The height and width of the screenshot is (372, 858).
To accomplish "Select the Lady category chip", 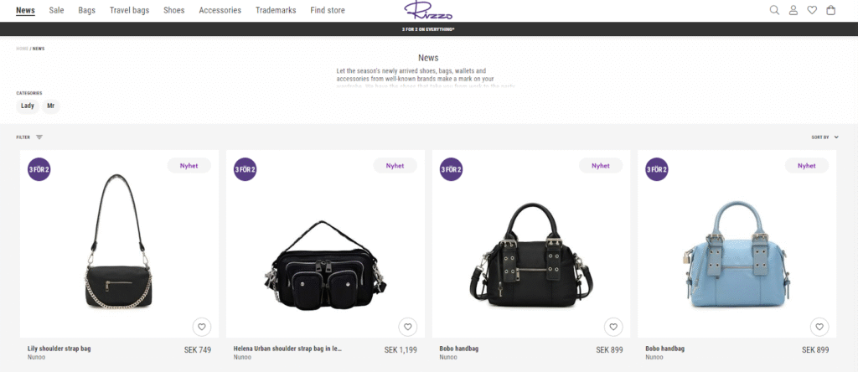I will pos(28,106).
